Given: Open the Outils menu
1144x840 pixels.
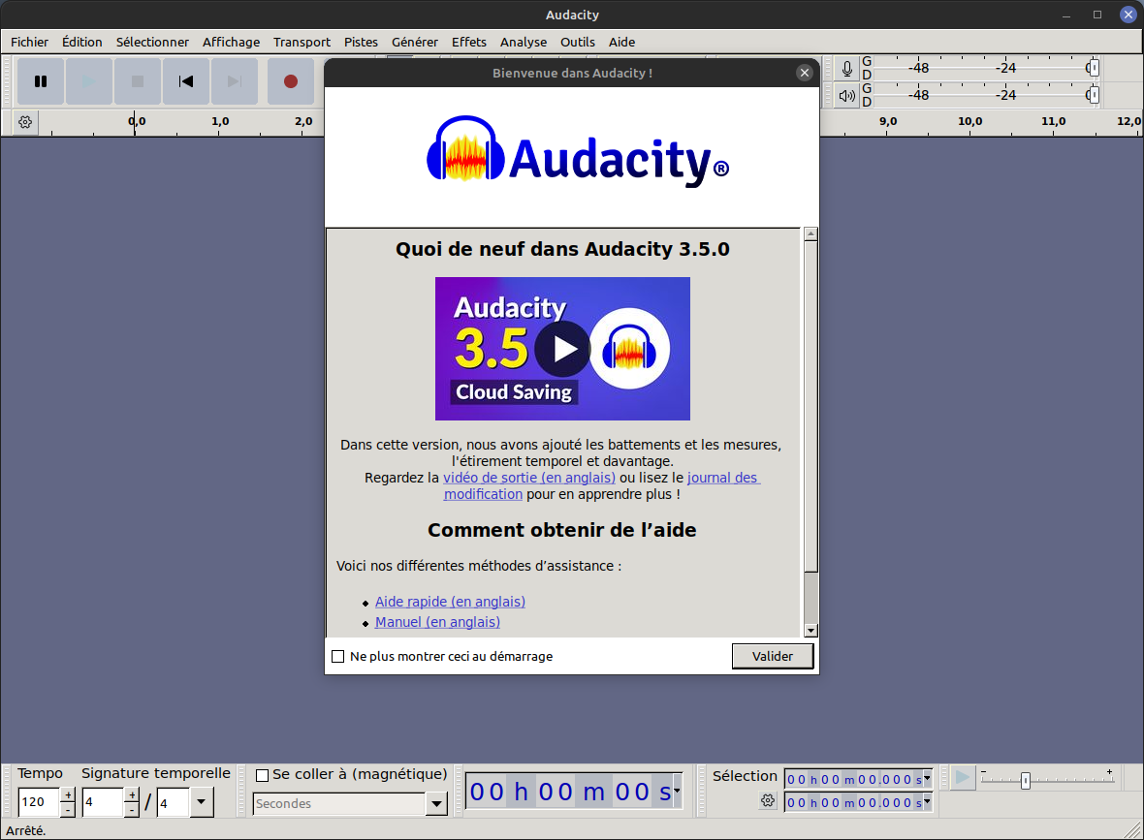Looking at the screenshot, I should coord(578,43).
